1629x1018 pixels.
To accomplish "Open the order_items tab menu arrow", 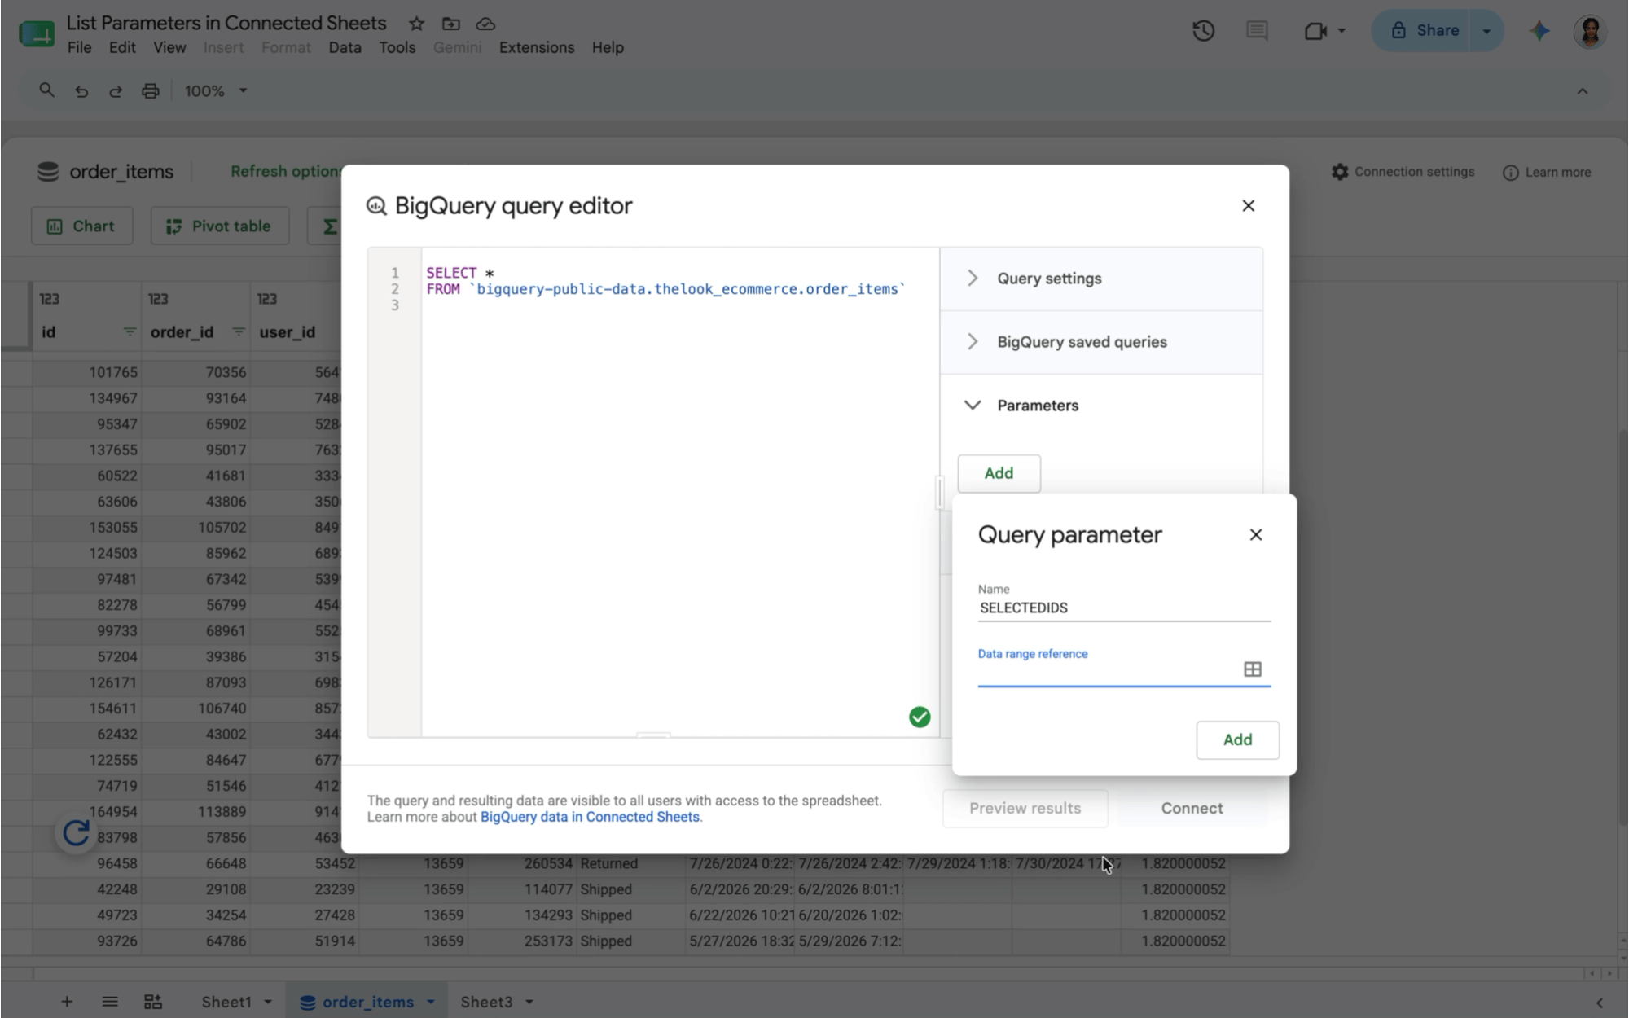I will click(x=431, y=1002).
